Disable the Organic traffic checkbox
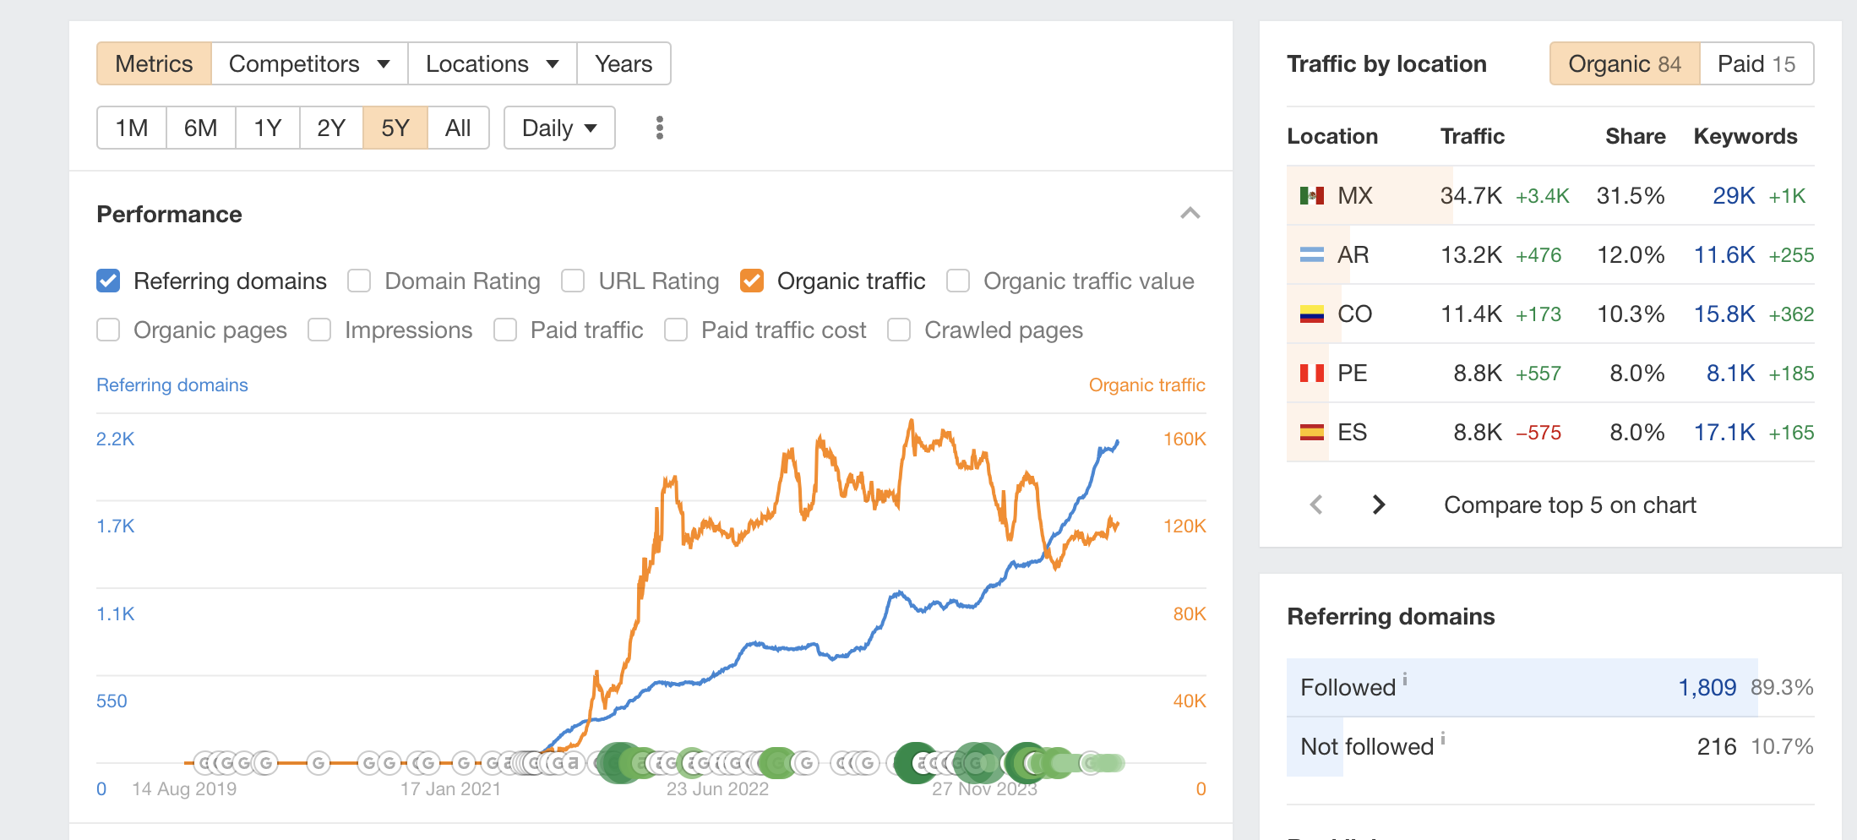The width and height of the screenshot is (1857, 840). [x=751, y=281]
